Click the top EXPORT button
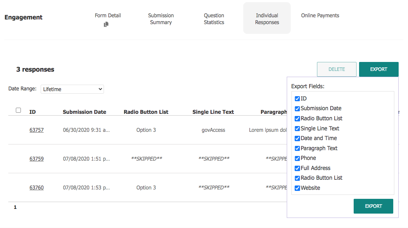 pos(378,69)
